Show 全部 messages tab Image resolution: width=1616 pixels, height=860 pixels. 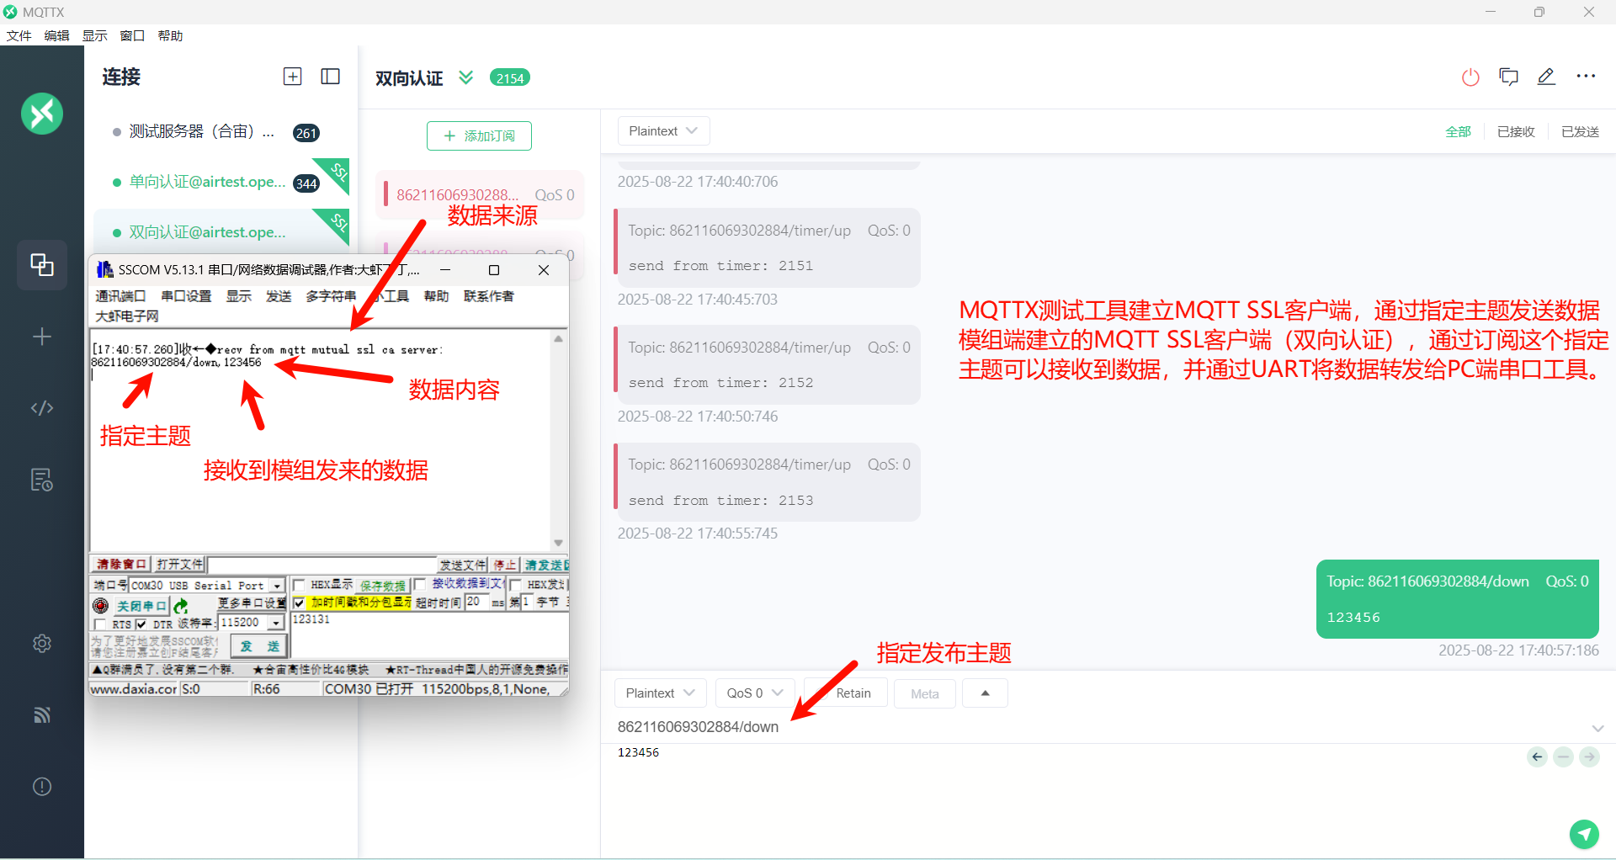[1458, 131]
